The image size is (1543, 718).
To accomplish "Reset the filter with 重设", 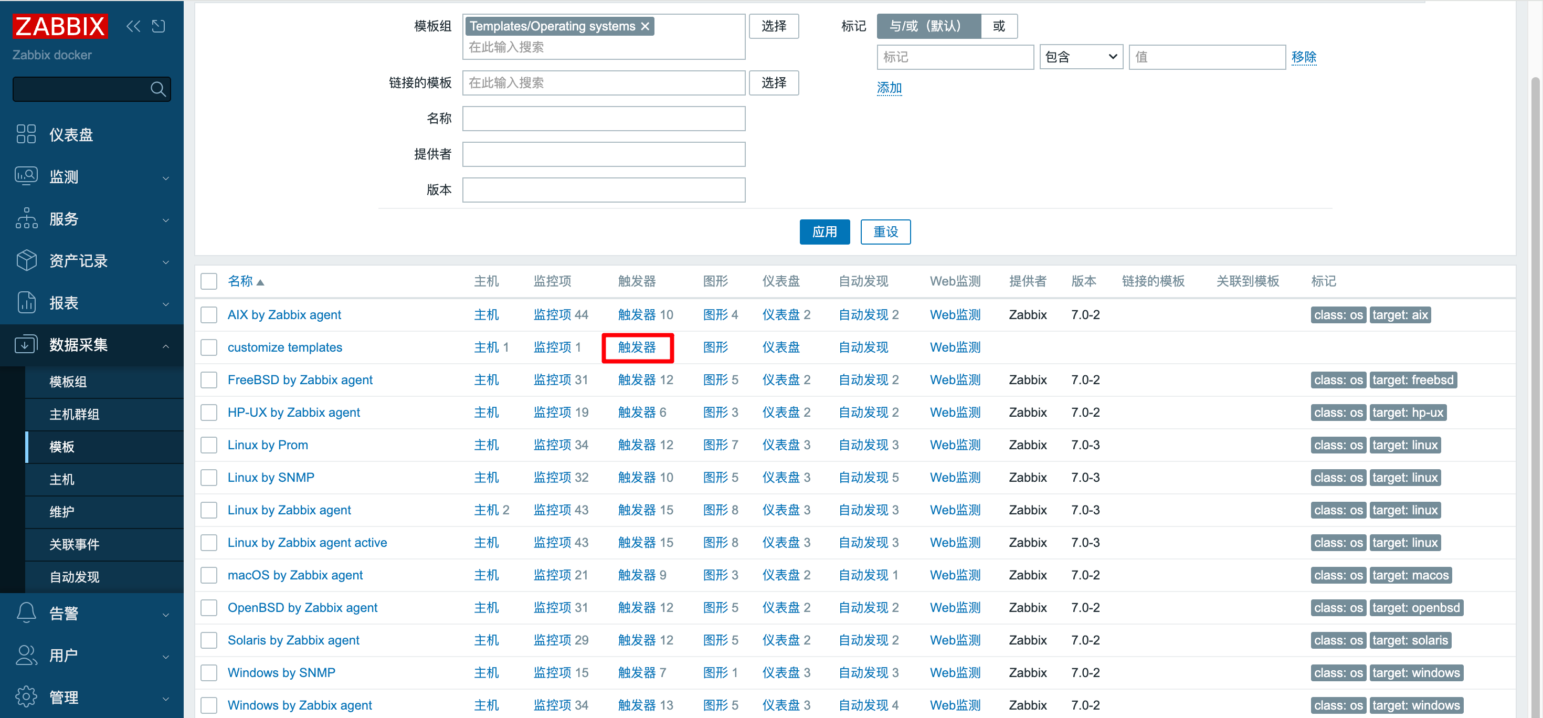I will click(885, 232).
